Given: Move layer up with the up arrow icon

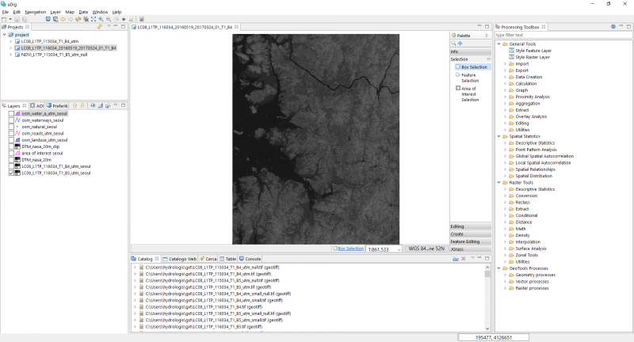Looking at the screenshot, I should tap(74, 105).
